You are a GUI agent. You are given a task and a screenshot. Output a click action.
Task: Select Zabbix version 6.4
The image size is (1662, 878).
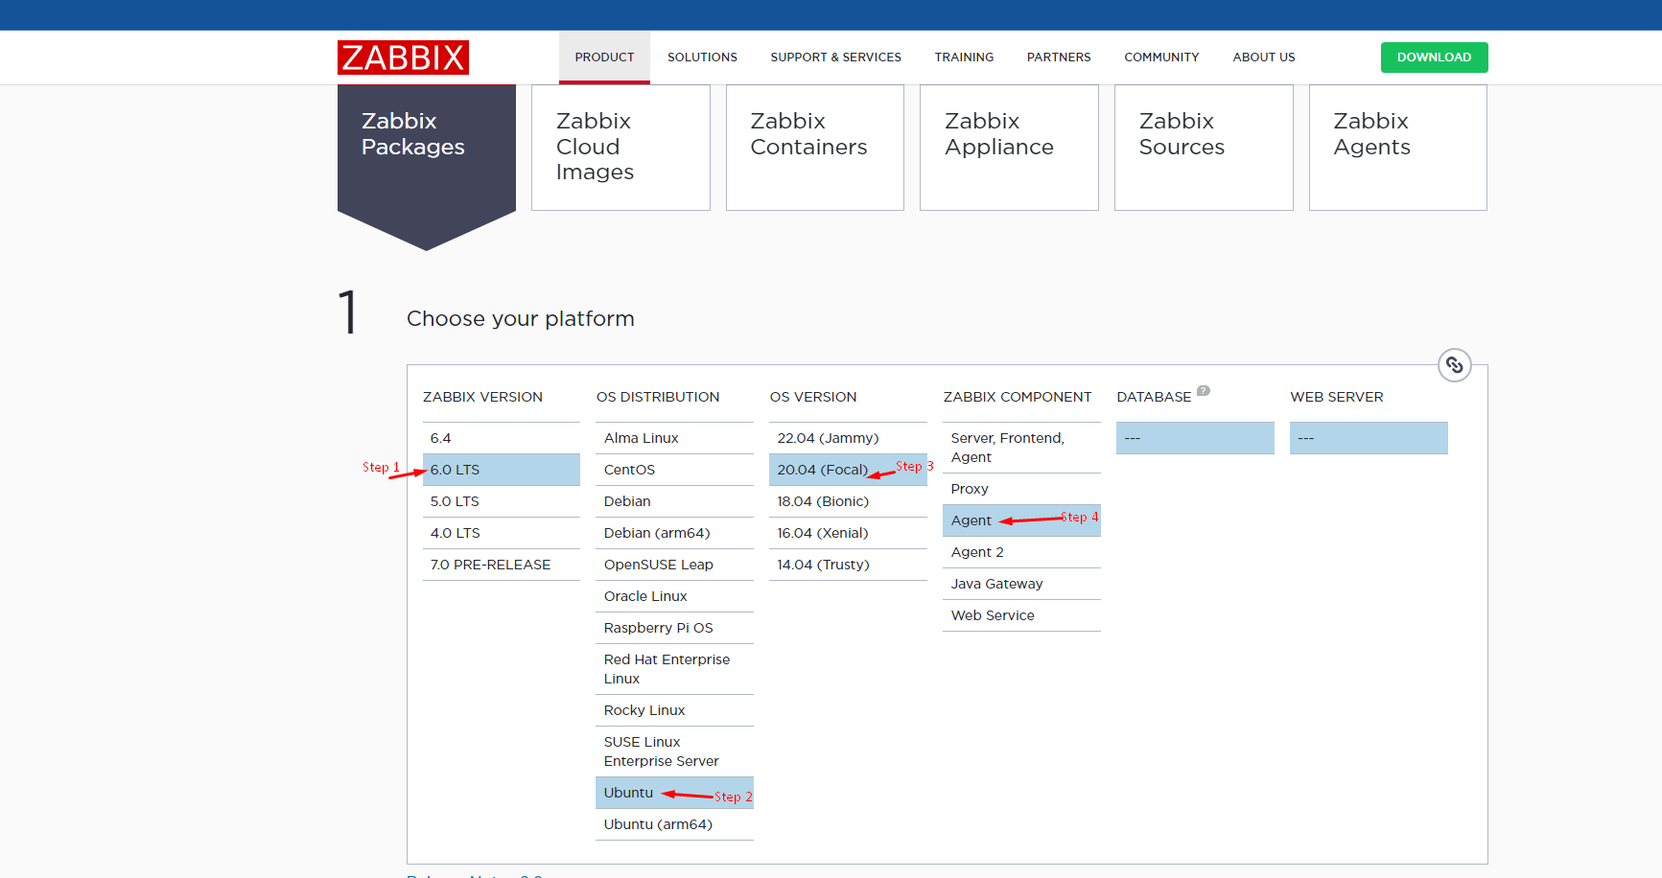click(x=502, y=438)
